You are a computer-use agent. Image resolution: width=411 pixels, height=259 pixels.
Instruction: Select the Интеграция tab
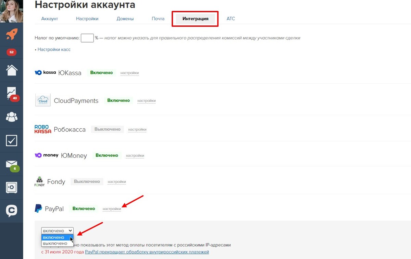[x=196, y=19]
